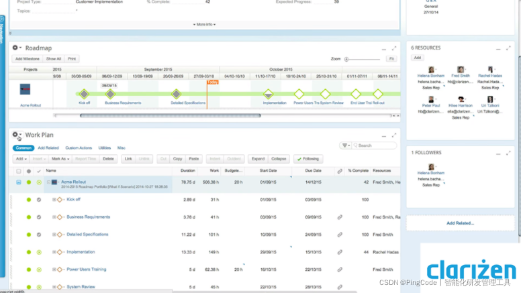Click link icon in Implementation row

340,252
